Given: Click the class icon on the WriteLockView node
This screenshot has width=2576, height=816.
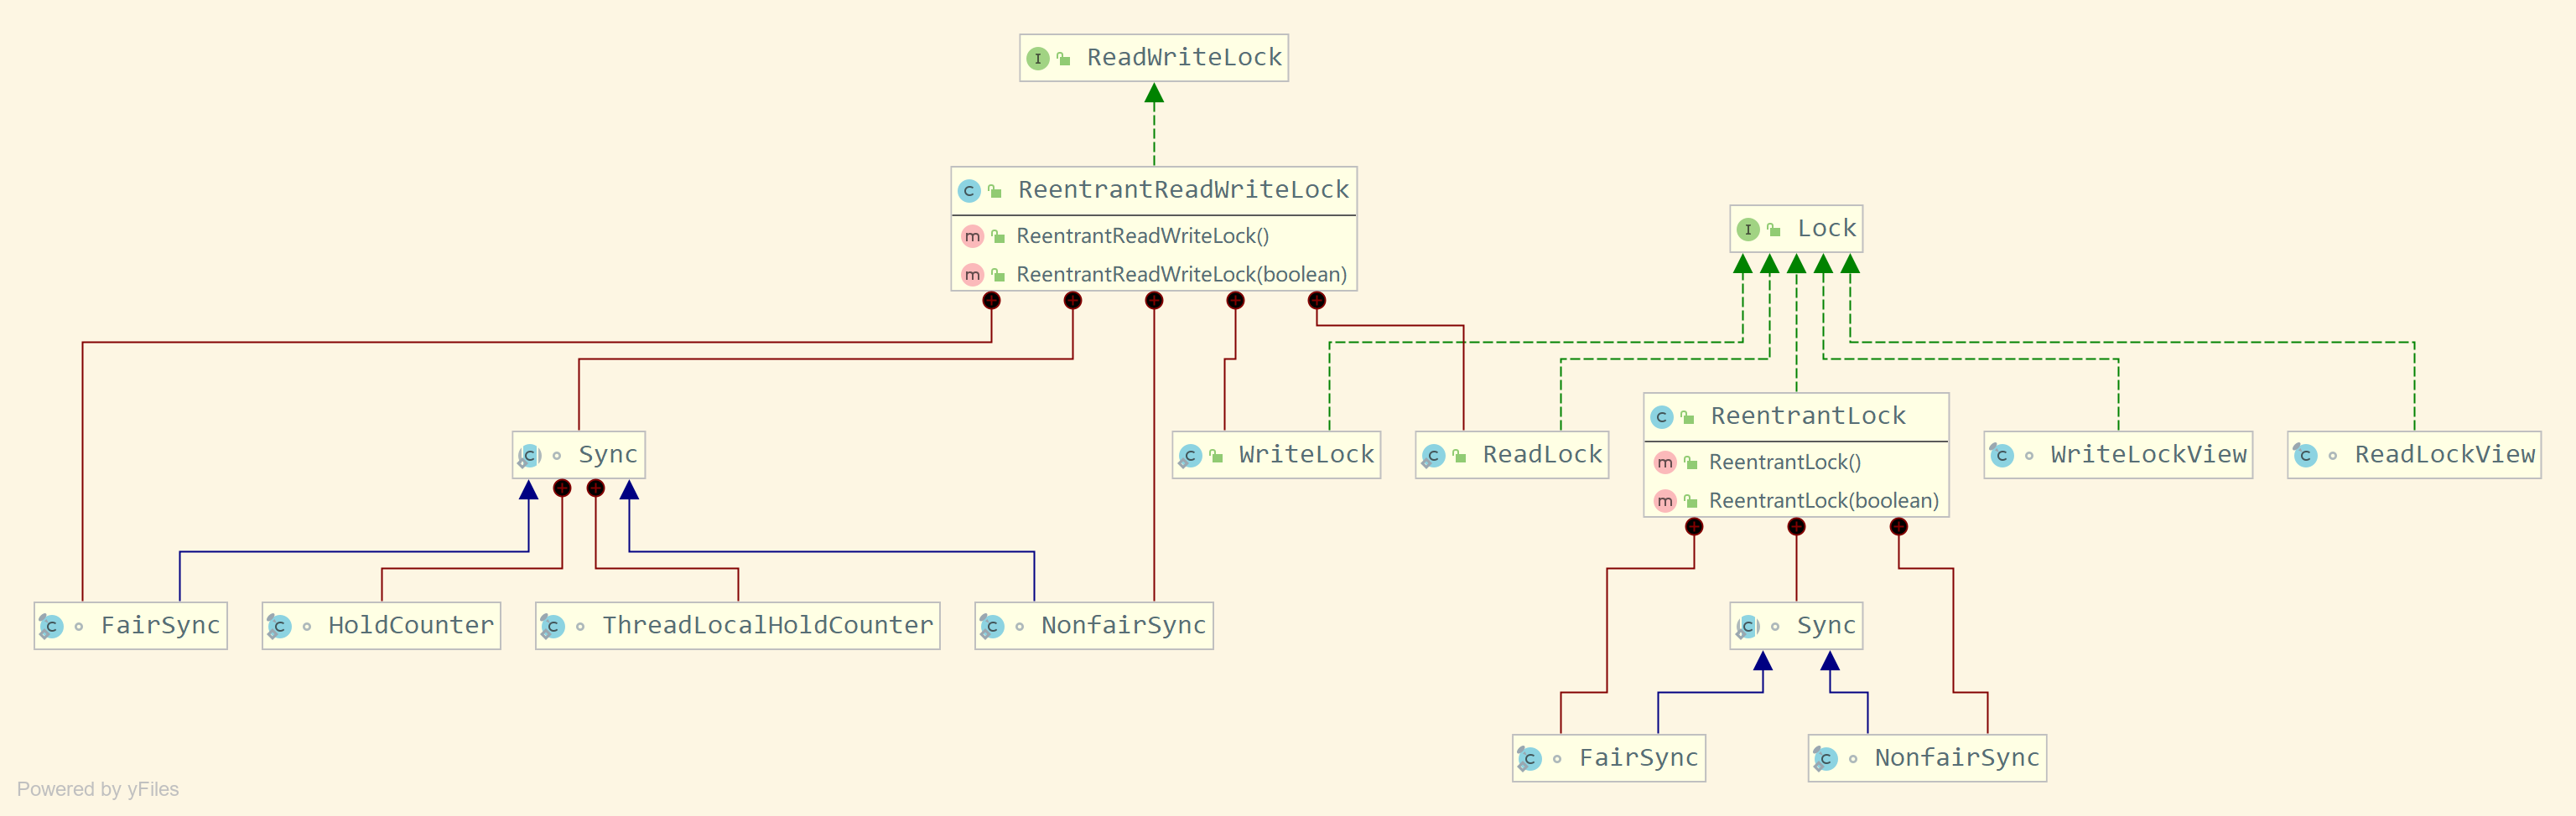Looking at the screenshot, I should pyautogui.click(x=2001, y=456).
